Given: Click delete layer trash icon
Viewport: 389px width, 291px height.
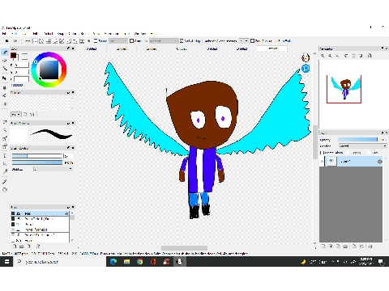Looking at the screenshot, I should (x=370, y=246).
